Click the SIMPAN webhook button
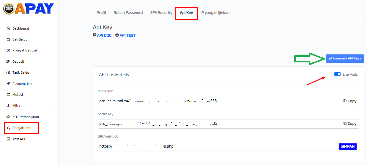This screenshot has height=165, width=367. point(347,146)
